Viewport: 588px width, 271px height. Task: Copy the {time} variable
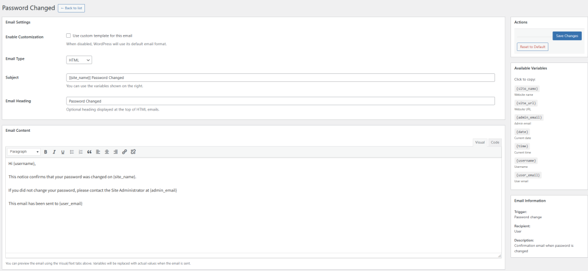pyautogui.click(x=522, y=146)
